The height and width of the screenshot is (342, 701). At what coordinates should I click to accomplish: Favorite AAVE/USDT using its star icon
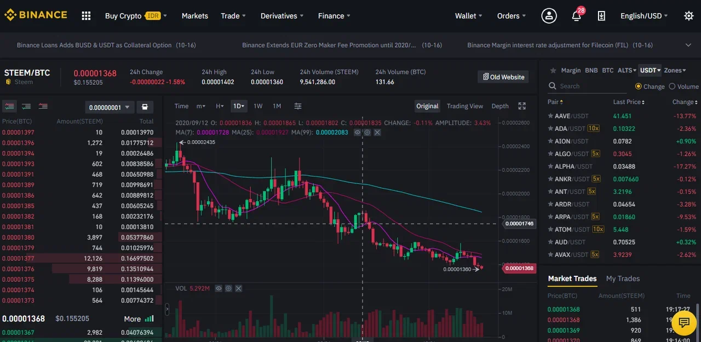[x=551, y=115]
